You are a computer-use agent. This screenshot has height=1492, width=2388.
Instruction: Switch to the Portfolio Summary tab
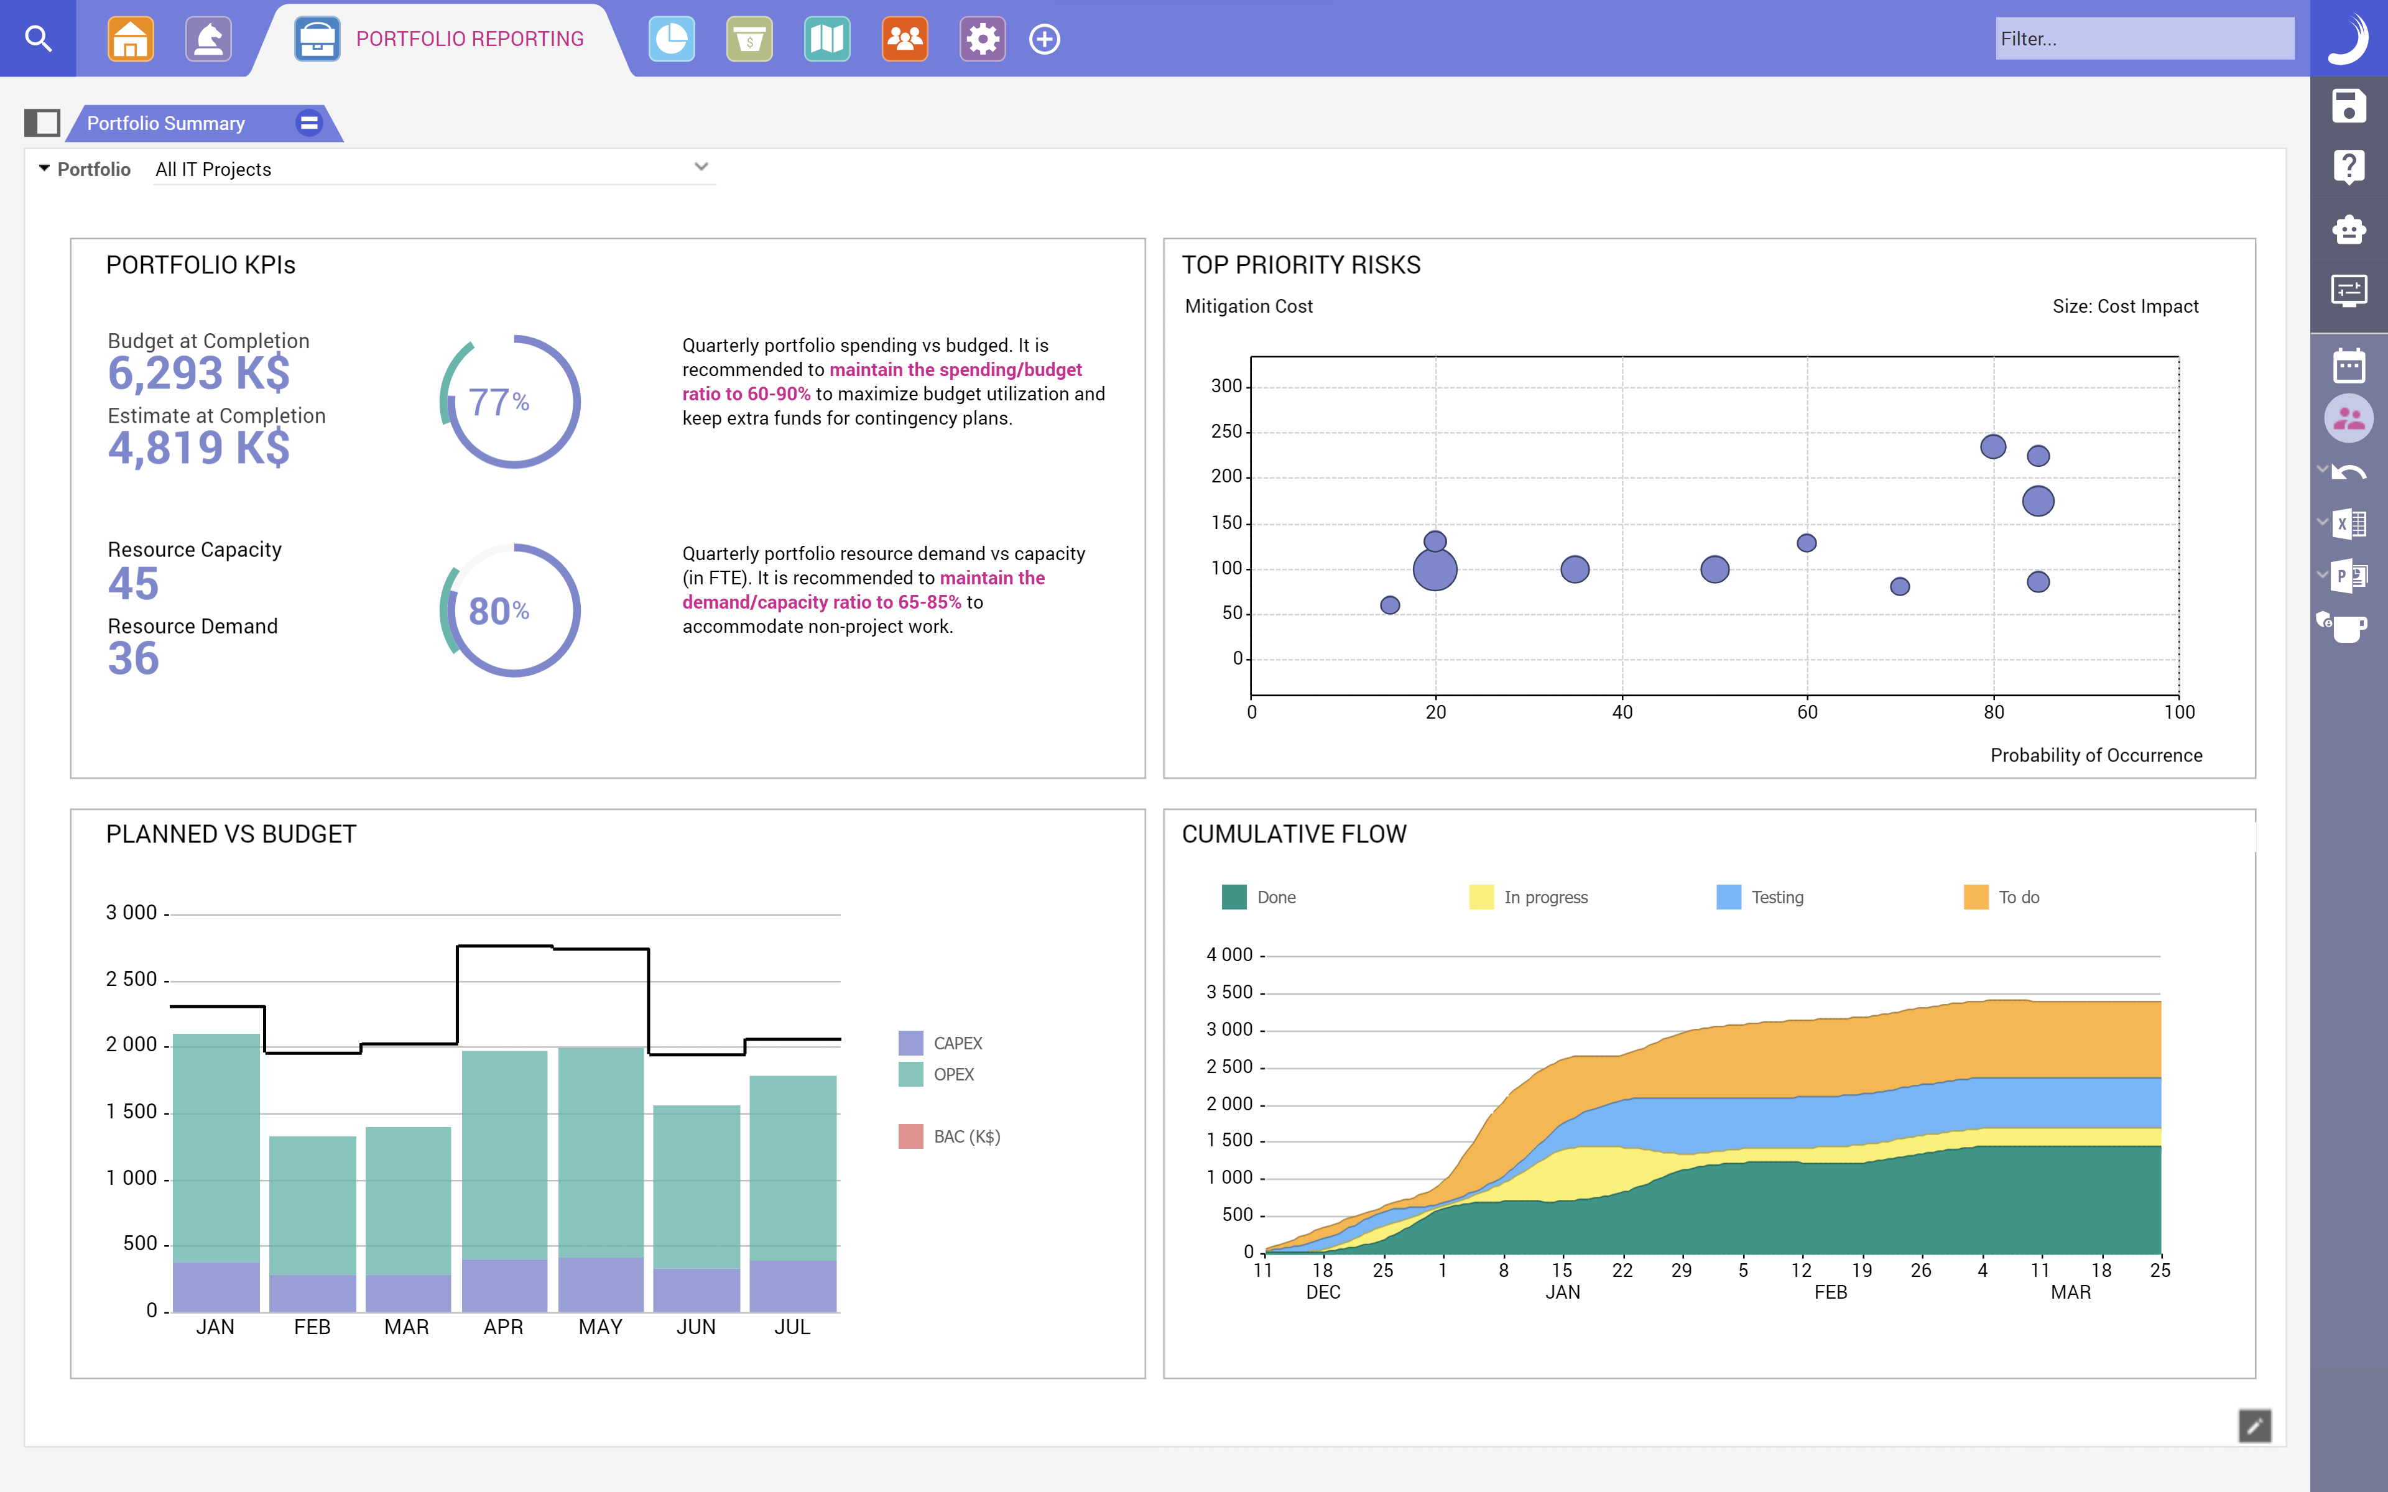tap(166, 122)
